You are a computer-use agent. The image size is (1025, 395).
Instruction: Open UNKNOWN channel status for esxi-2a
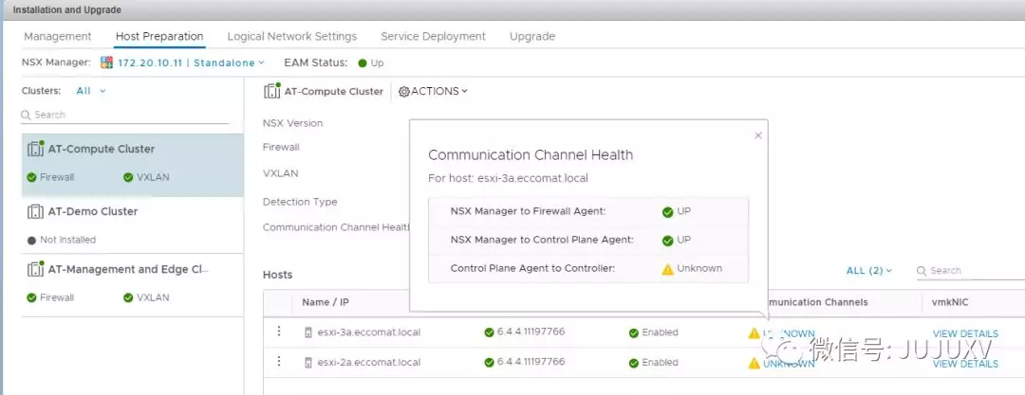tap(789, 364)
